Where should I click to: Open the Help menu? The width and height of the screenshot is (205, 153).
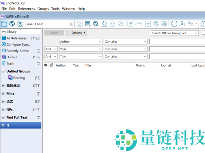click(x=81, y=9)
